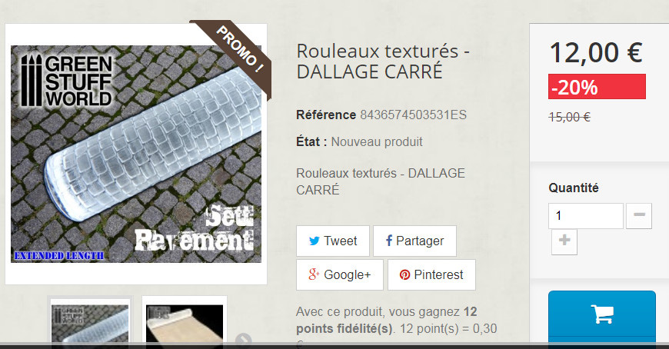This screenshot has height=349, width=669.
Task: Click the -20% discount badge
Action: [597, 87]
